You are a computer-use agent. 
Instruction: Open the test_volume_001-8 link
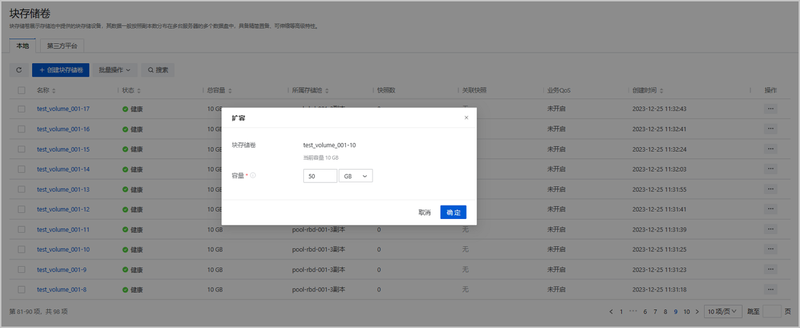[62, 289]
